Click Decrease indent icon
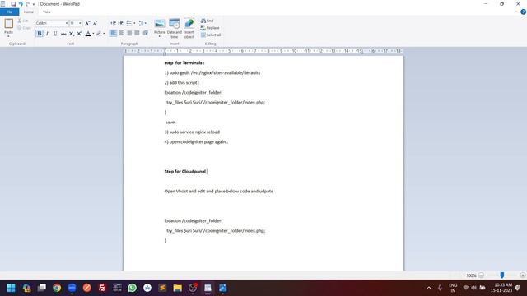 (114, 23)
